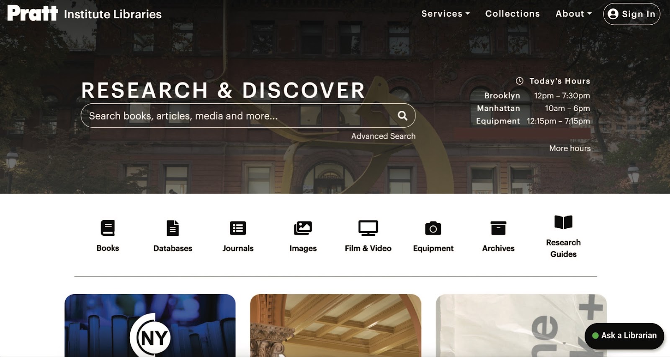Open the Archives label link

click(x=498, y=248)
